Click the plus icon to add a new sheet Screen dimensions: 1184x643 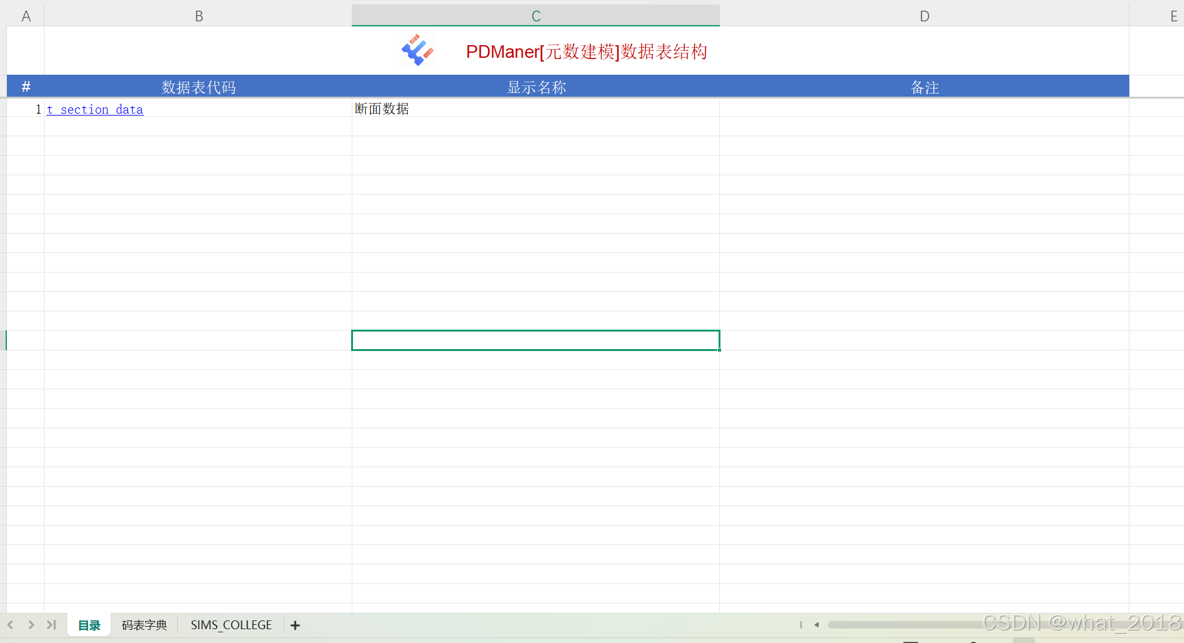click(295, 625)
